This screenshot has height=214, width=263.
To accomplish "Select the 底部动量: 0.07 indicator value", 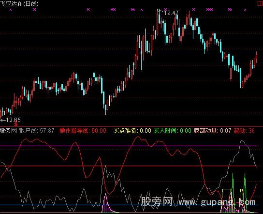I will (212, 131).
